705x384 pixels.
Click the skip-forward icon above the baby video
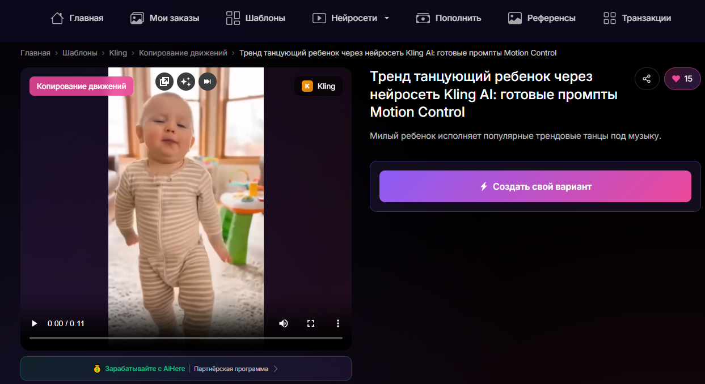[208, 81]
